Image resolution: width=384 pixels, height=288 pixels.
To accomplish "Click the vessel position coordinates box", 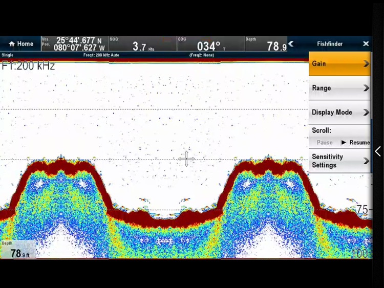I will 74,44.
